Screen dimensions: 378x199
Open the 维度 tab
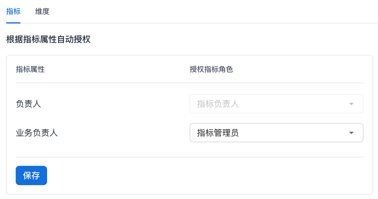pyautogui.click(x=42, y=12)
